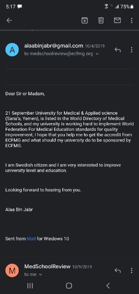Open more options for alaabinjabr's message

pyautogui.click(x=132, y=50)
